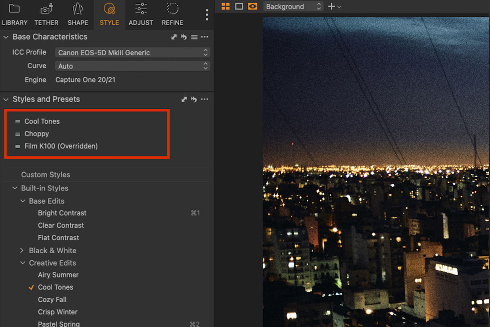Screen dimensions: 490x327
Task: Switch to the Adjust tool tab
Action: (x=141, y=14)
